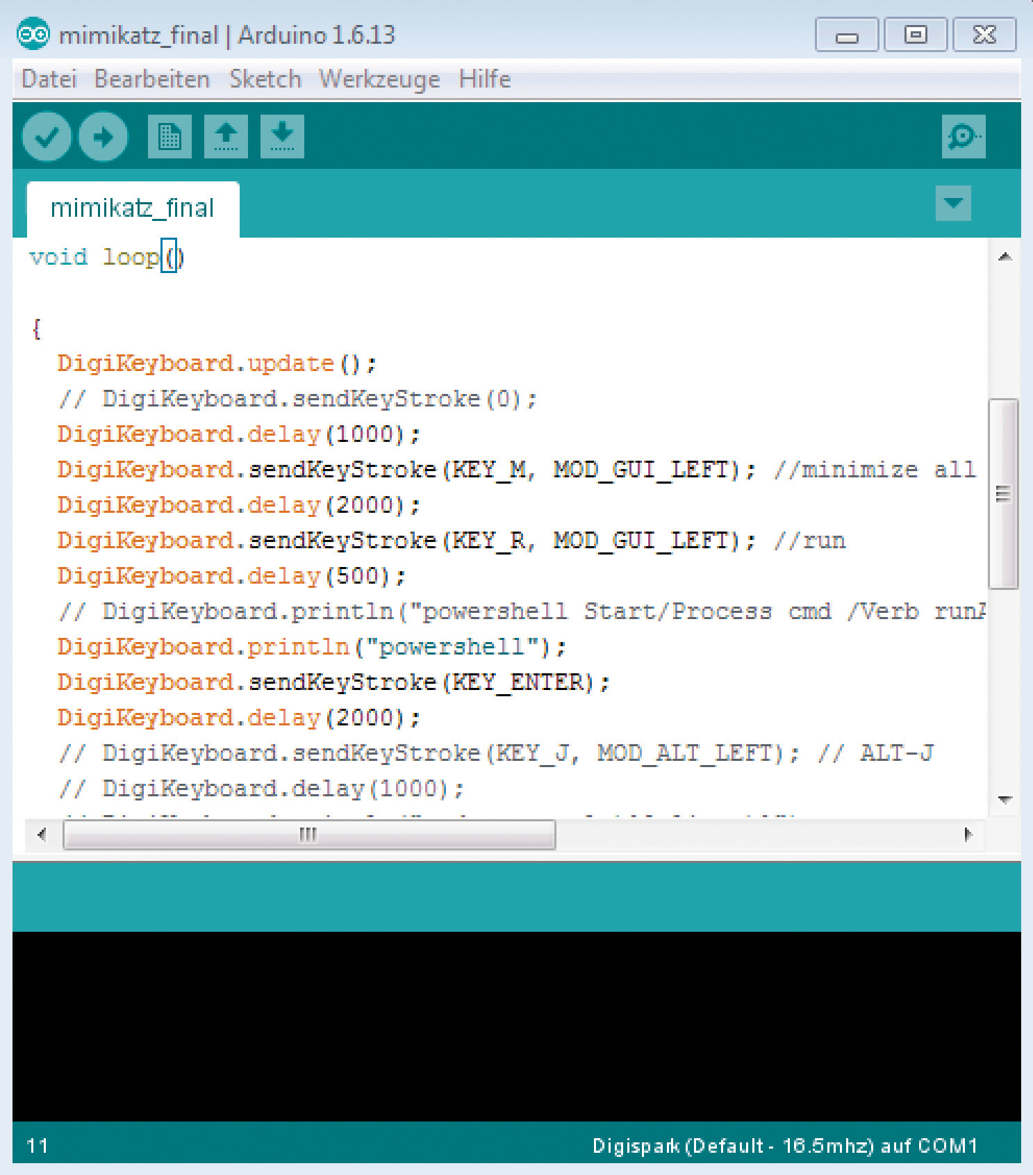Image resolution: width=1033 pixels, height=1175 pixels.
Task: Open the Hilfe menu
Action: [485, 79]
